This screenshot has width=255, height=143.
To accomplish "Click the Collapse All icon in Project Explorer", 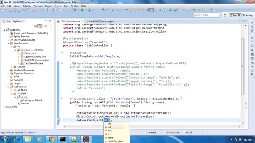I will (35, 26).
